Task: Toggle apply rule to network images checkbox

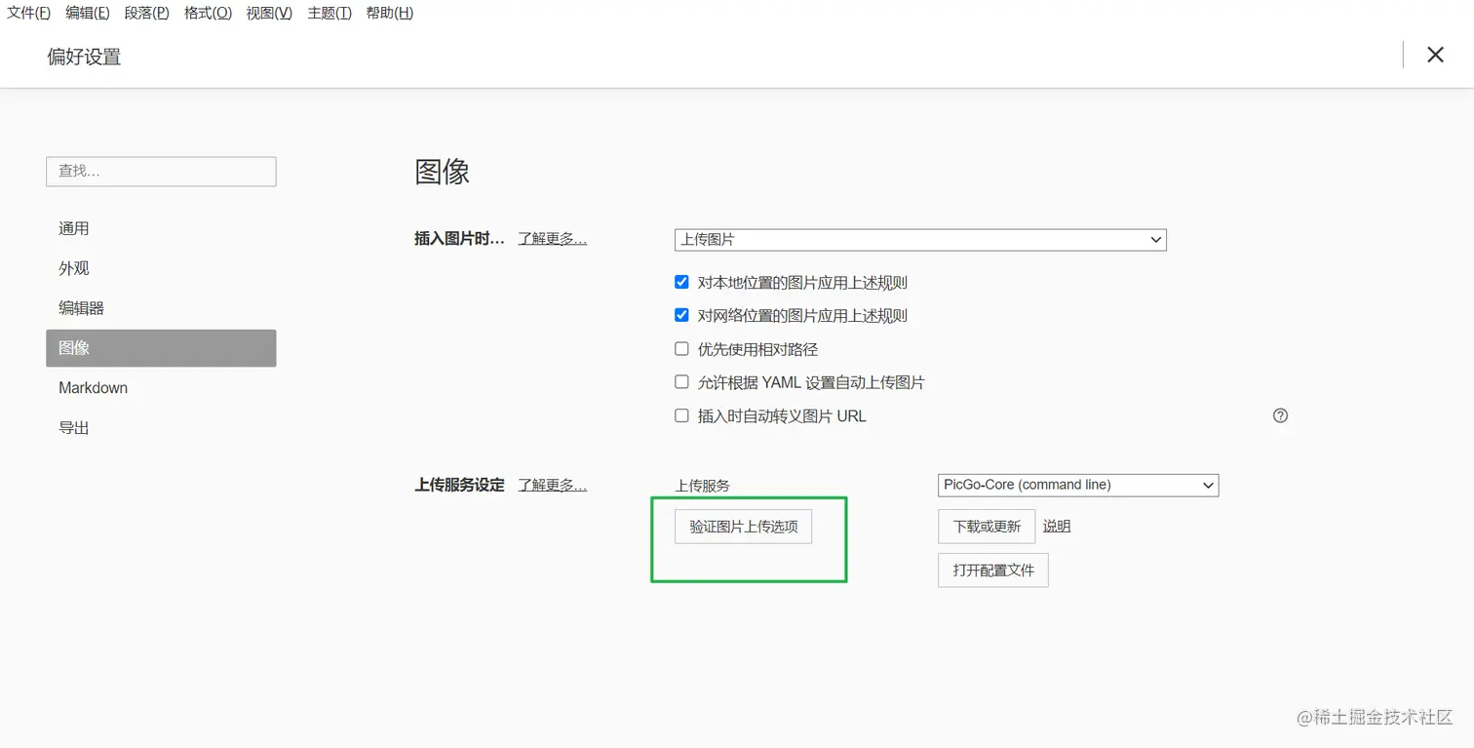Action: point(681,315)
